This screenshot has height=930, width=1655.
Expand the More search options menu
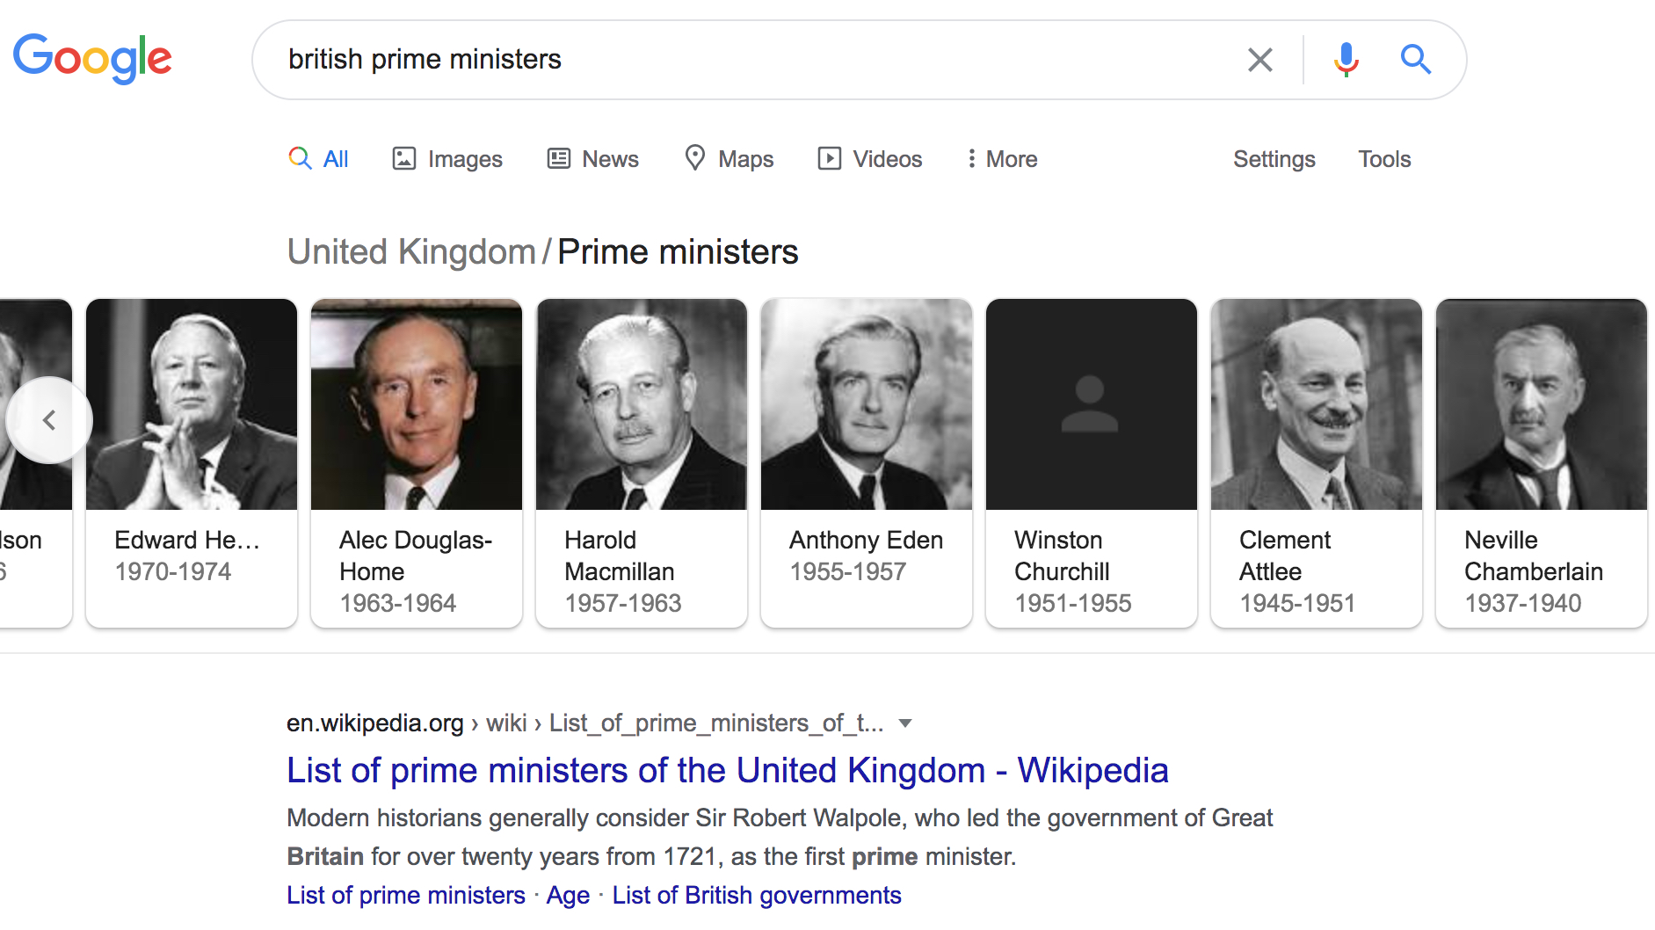(x=1002, y=159)
